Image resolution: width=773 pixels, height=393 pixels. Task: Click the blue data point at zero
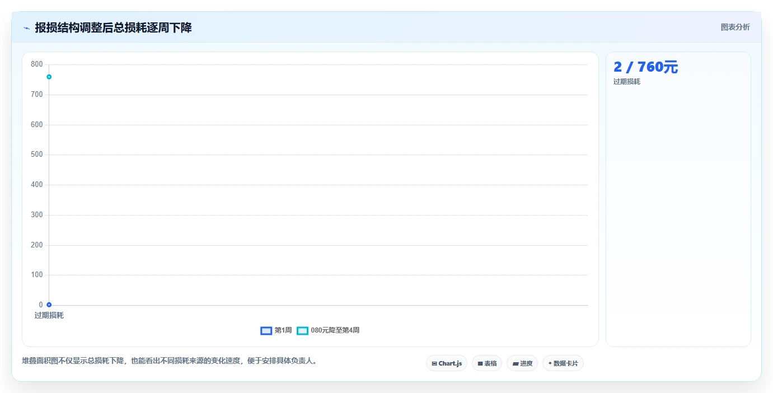49,305
